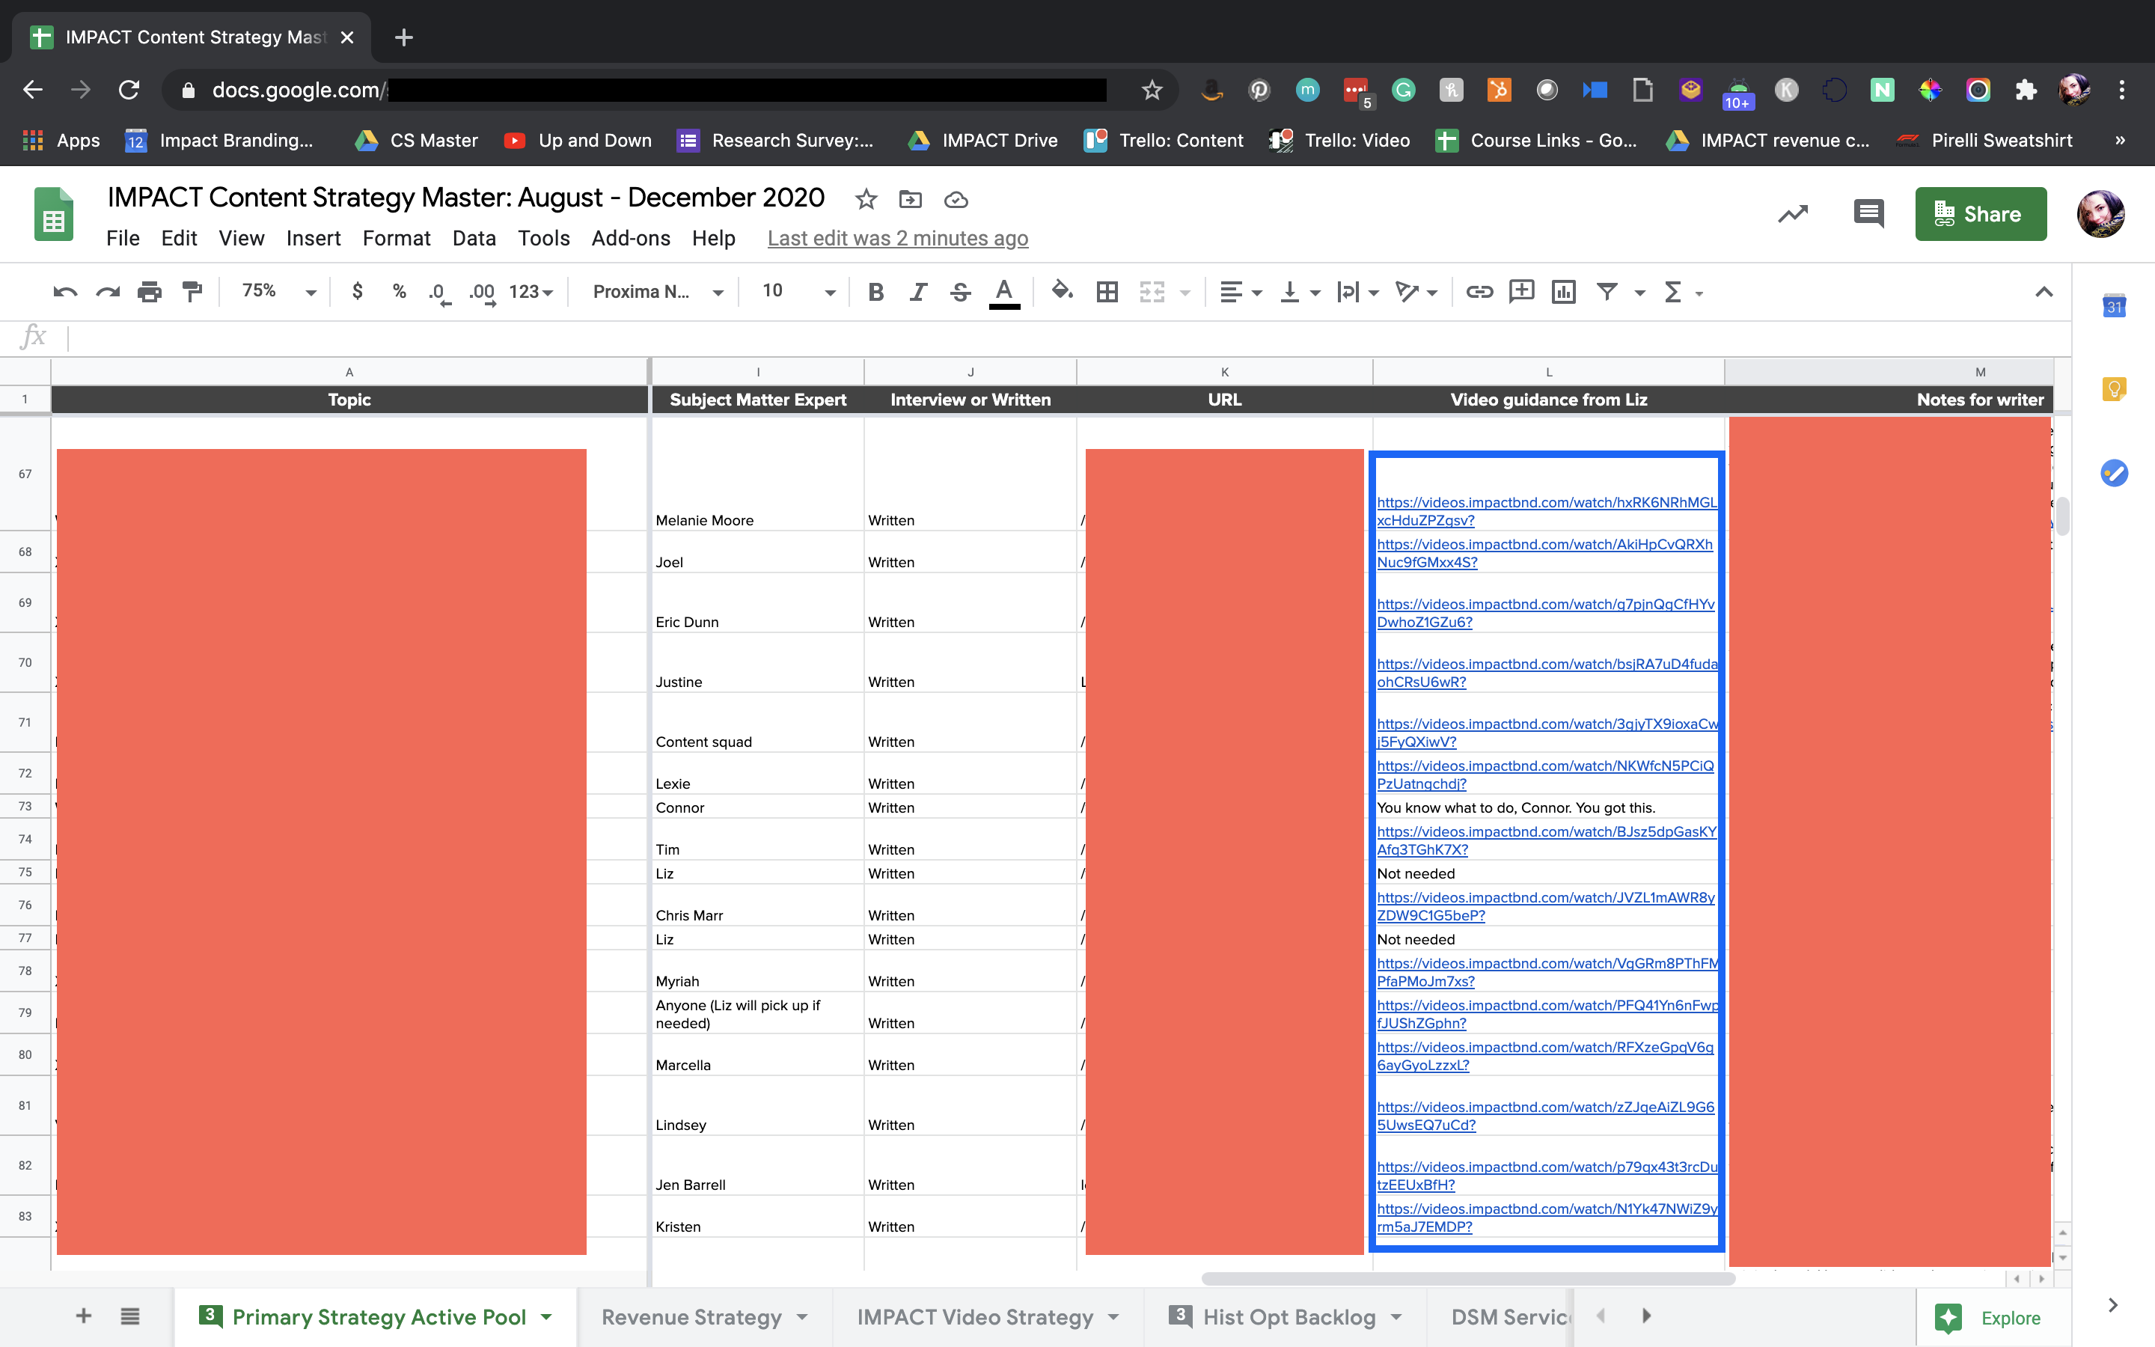Decrease decimal places

(x=439, y=292)
